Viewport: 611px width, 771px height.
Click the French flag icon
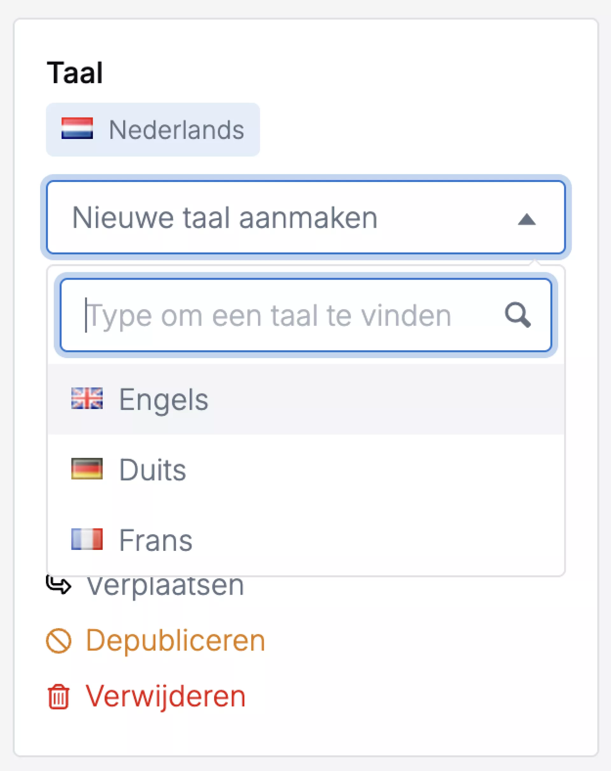[87, 539]
